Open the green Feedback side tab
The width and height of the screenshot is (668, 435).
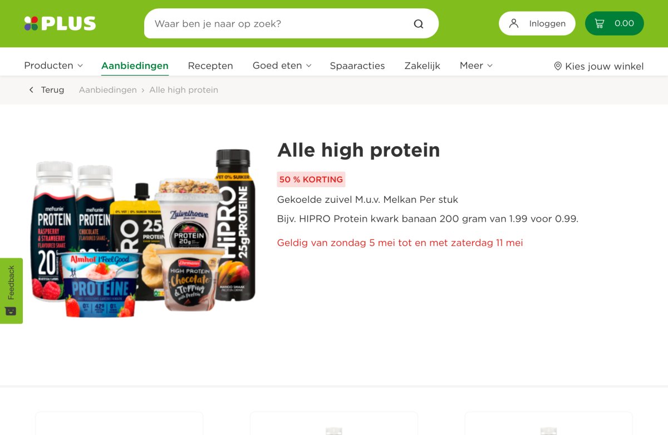tap(11, 291)
